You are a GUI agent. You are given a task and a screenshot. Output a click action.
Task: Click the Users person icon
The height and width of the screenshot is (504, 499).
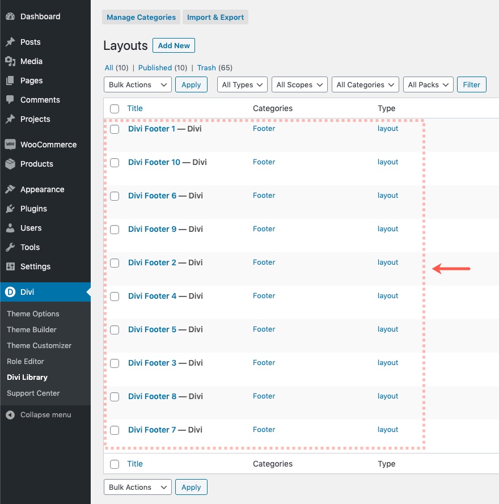pyautogui.click(x=10, y=228)
